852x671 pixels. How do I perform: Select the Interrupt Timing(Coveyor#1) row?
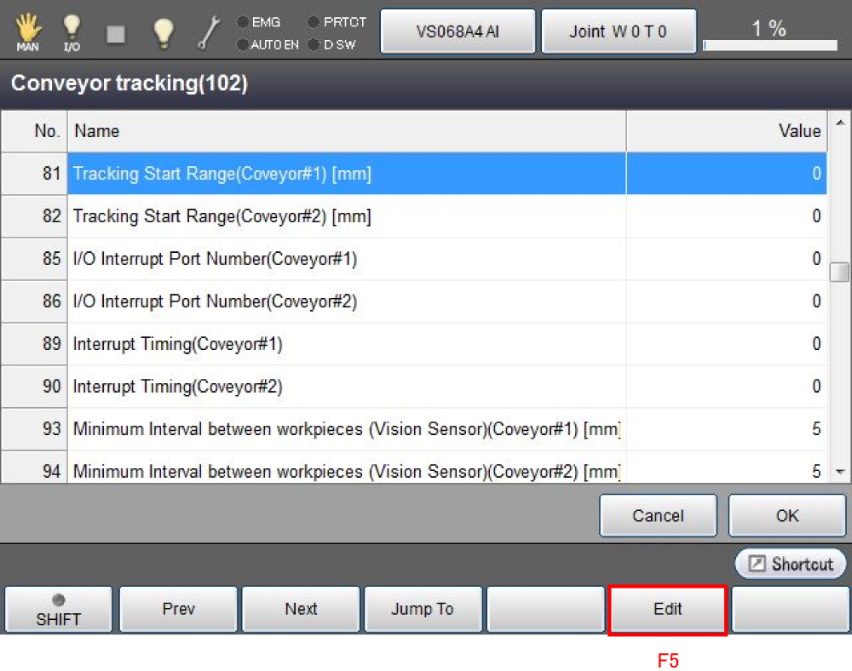click(x=341, y=344)
